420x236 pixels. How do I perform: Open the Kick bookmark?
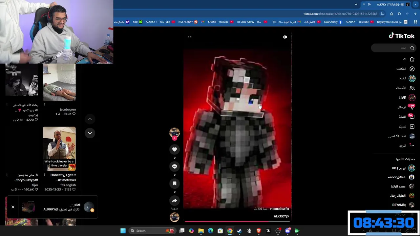[x=137, y=22]
